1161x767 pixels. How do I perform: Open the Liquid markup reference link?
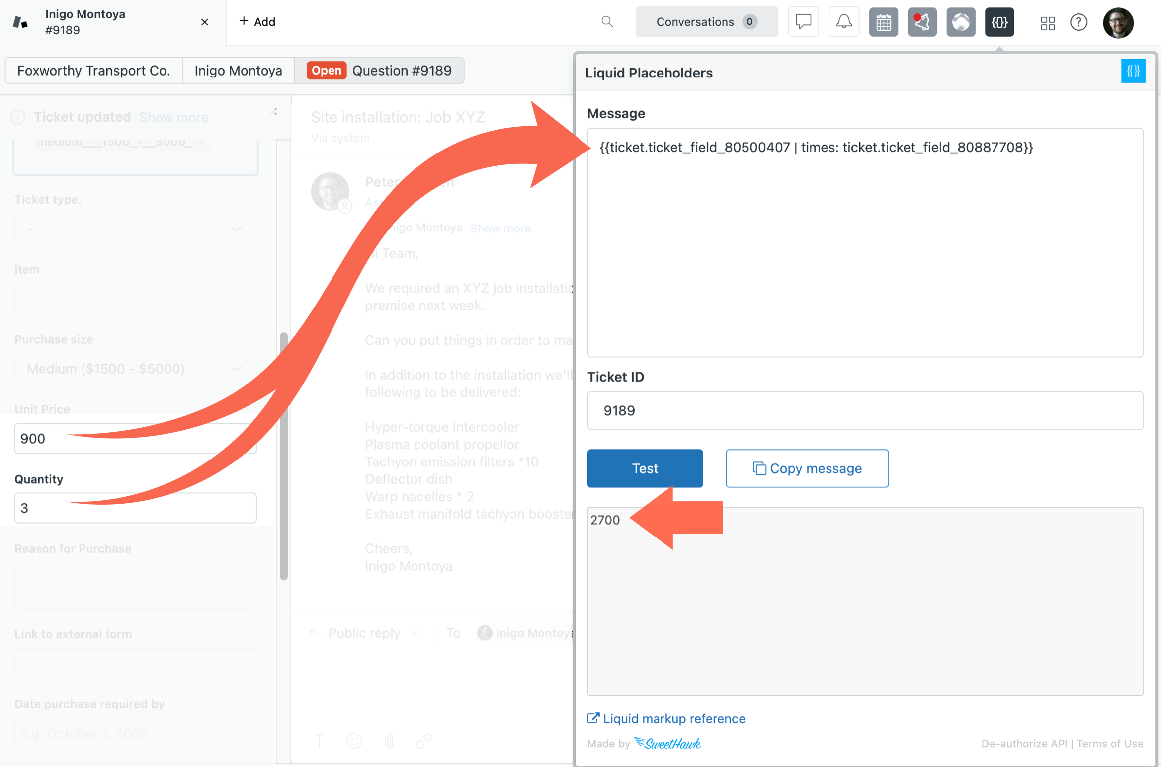(x=674, y=718)
